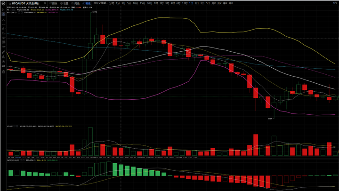339x191 pixels.
Task: Open the 指标 indicators menu
Action: point(53,3)
